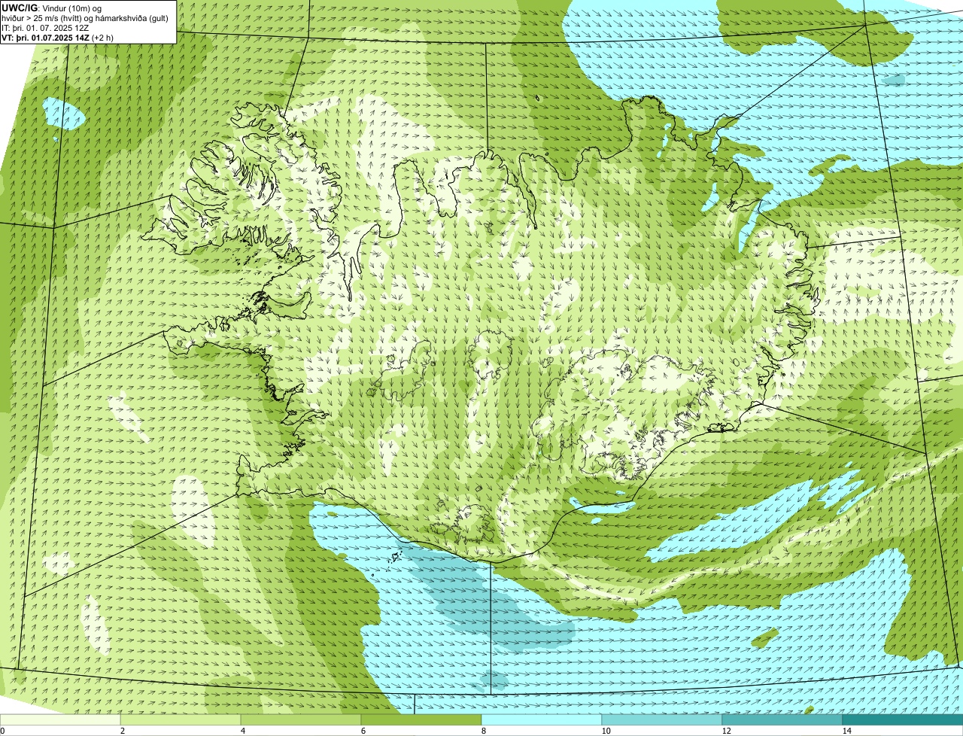963x736 pixels.
Task: Click the 10–12 turquoise legend swatch
Action: pos(662,719)
